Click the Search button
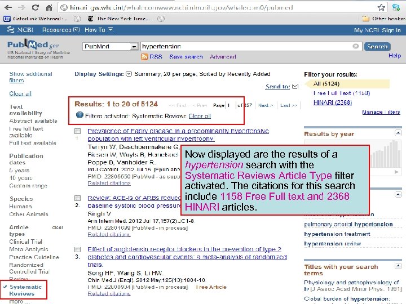The width and height of the screenshot is (406, 304). 377,47
